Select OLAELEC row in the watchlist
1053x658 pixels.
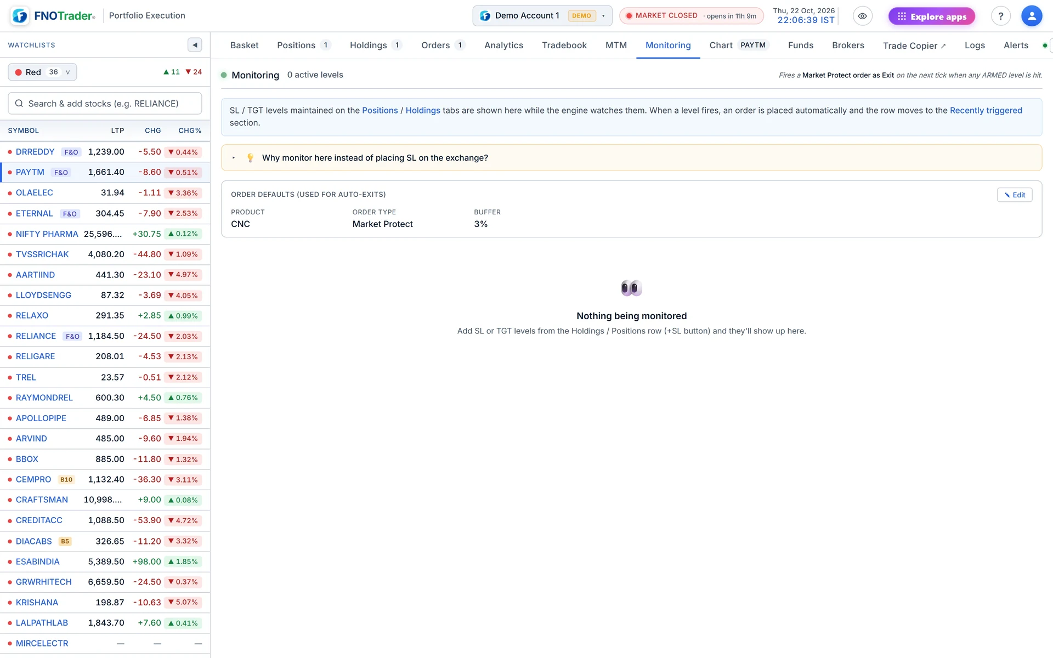(105, 193)
